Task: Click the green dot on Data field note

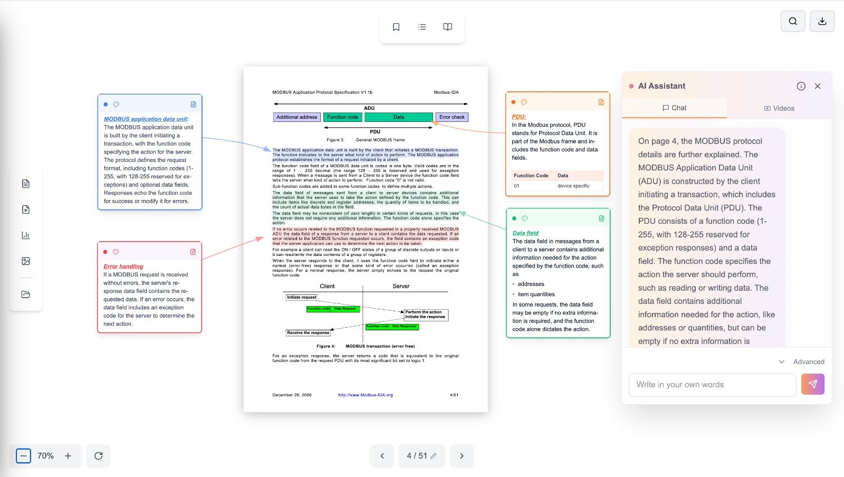Action: (x=514, y=218)
